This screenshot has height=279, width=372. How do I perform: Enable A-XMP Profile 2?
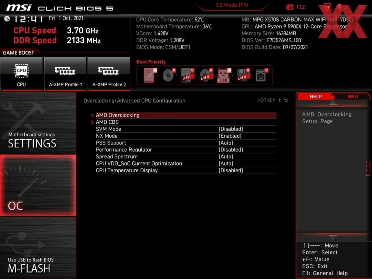[109, 74]
